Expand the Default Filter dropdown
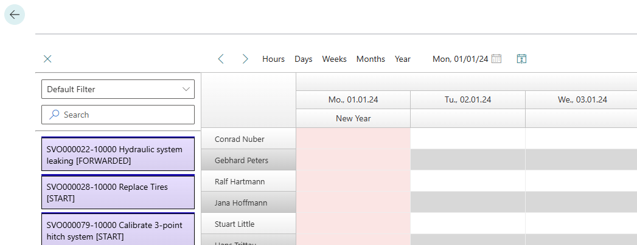This screenshot has width=637, height=245. (x=186, y=89)
